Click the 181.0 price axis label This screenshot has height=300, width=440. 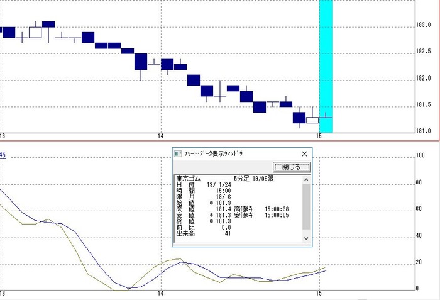[424, 131]
